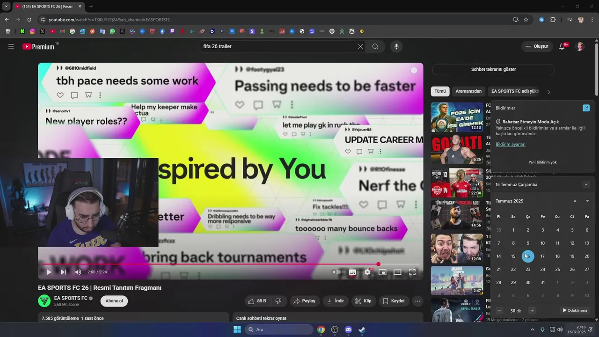This screenshot has width=599, height=337.
Task: Mute the video volume
Action: click(x=78, y=272)
